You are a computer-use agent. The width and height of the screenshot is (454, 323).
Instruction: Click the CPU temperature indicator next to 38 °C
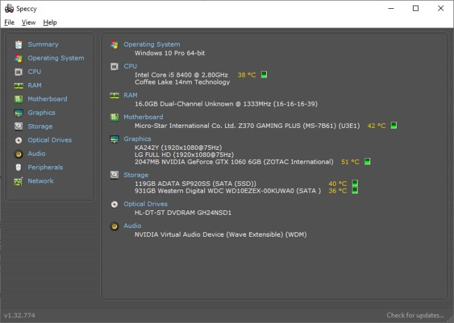click(x=264, y=74)
